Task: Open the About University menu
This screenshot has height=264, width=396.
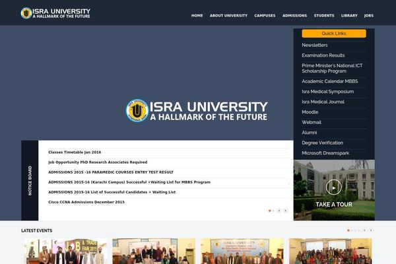Action: tap(228, 15)
